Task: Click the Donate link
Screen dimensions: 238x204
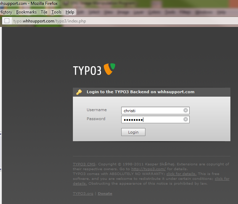Action: click(105, 194)
